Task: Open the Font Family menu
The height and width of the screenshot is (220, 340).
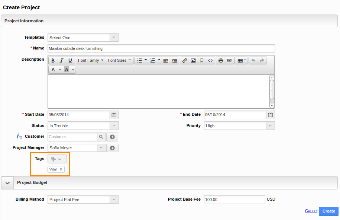Action: (x=90, y=60)
